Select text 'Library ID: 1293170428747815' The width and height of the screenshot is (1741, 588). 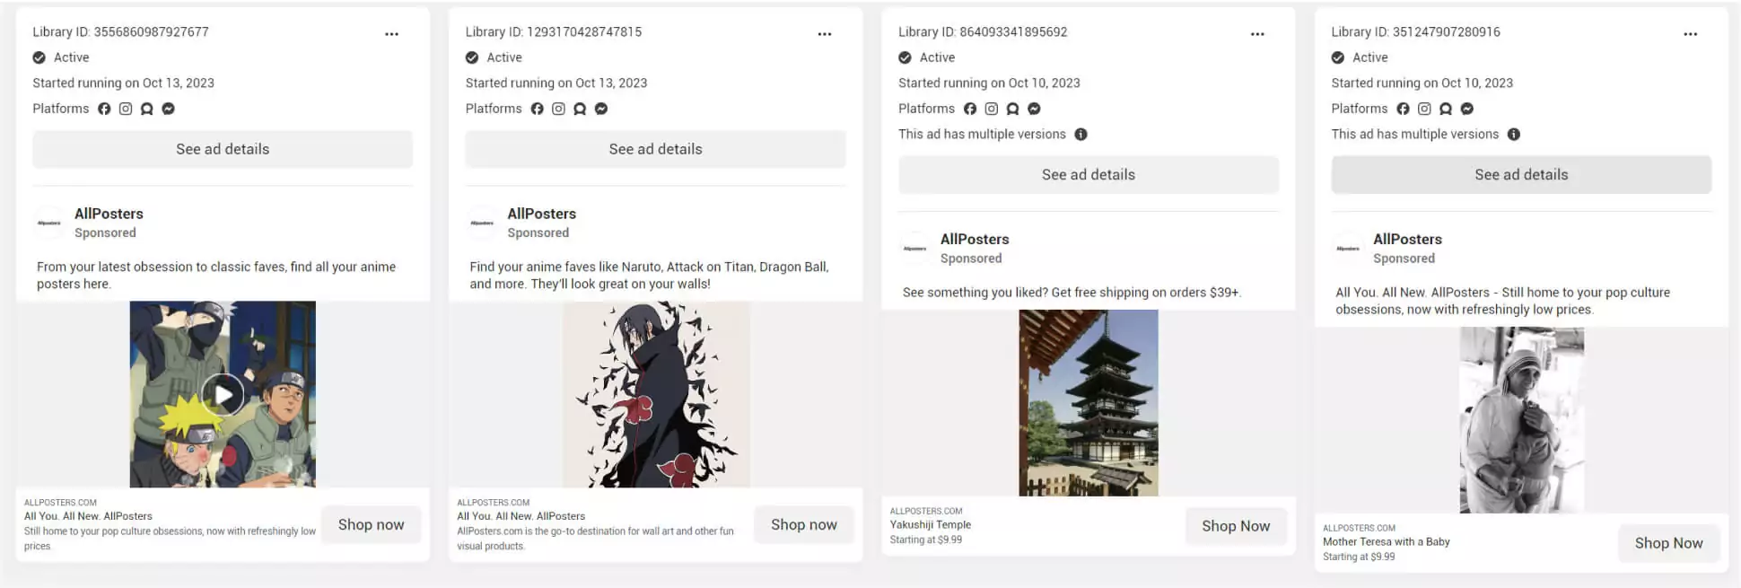click(554, 32)
